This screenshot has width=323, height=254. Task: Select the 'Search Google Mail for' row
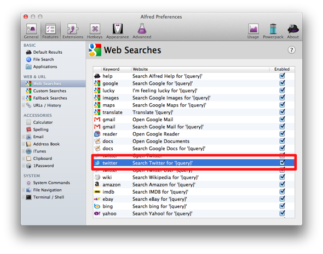[x=194, y=127]
